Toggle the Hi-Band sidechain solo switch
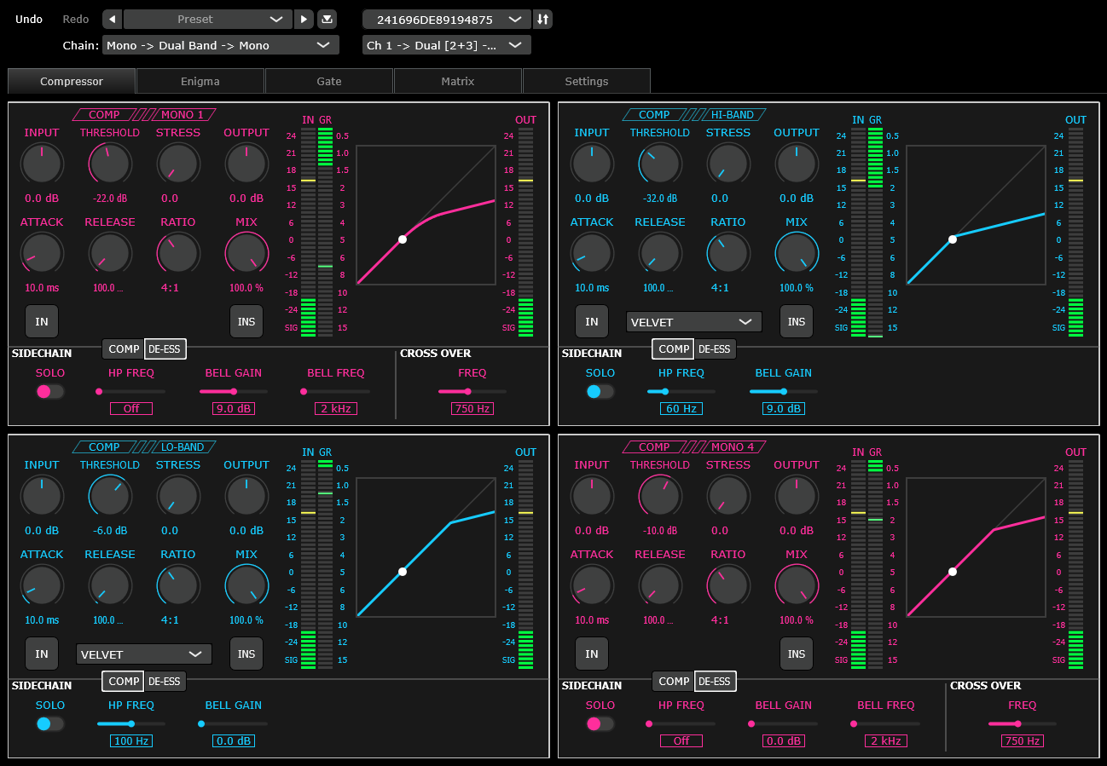The width and height of the screenshot is (1107, 766). [600, 392]
